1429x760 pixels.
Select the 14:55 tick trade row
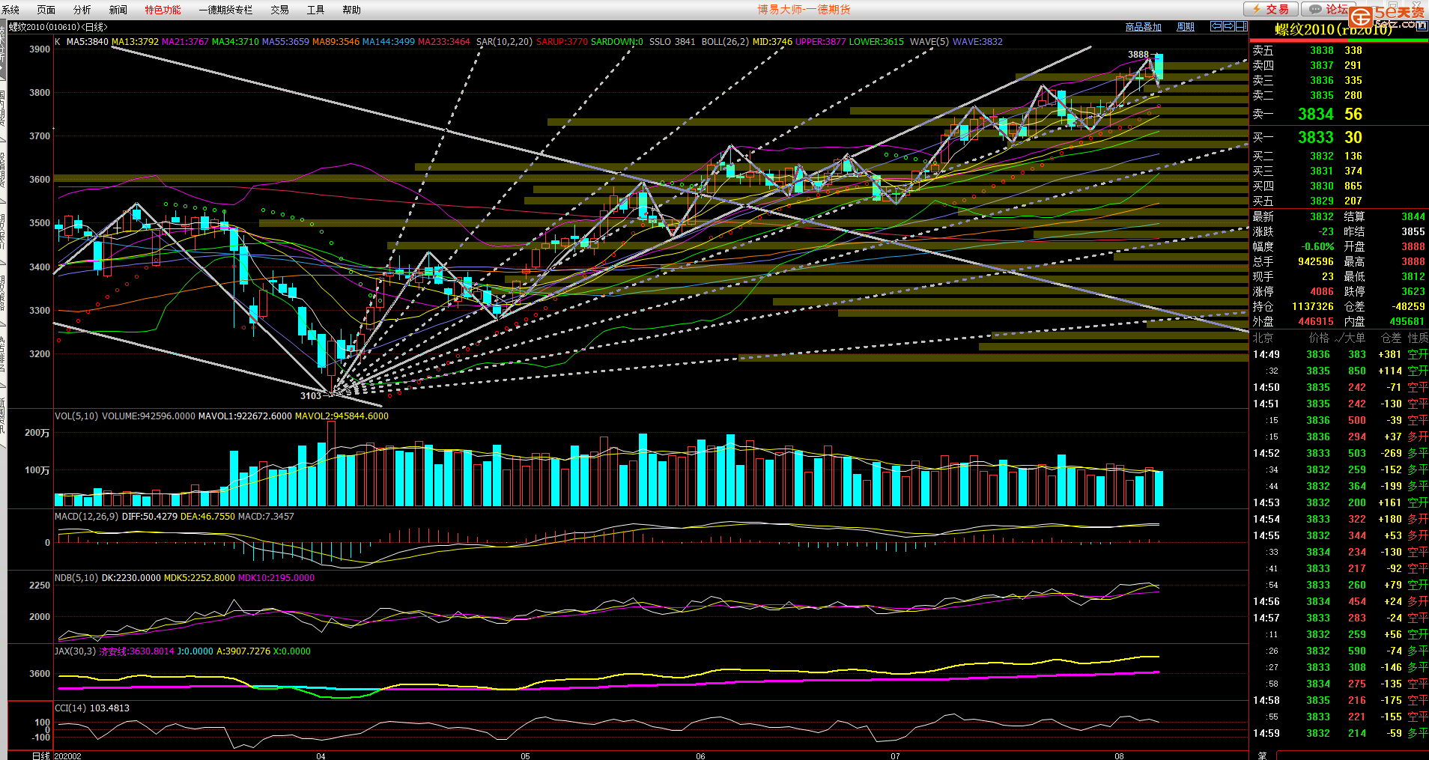coord(1339,536)
